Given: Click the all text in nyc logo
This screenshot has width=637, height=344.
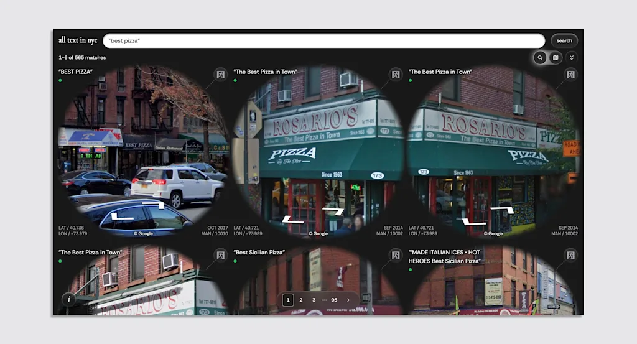Looking at the screenshot, I should click(x=78, y=40).
